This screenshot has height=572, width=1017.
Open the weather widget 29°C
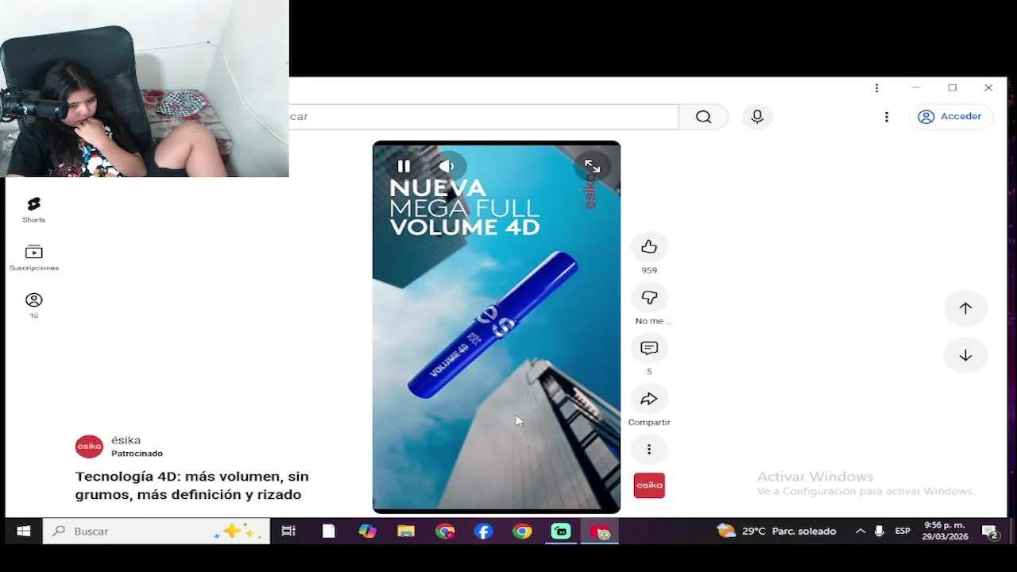click(776, 531)
